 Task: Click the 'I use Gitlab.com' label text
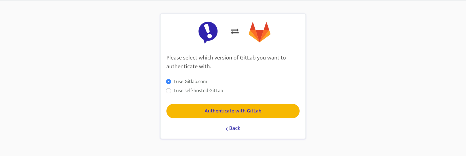(190, 81)
